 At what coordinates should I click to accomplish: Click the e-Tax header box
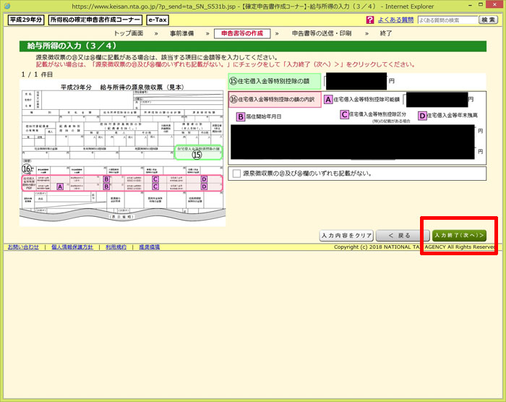click(x=158, y=20)
